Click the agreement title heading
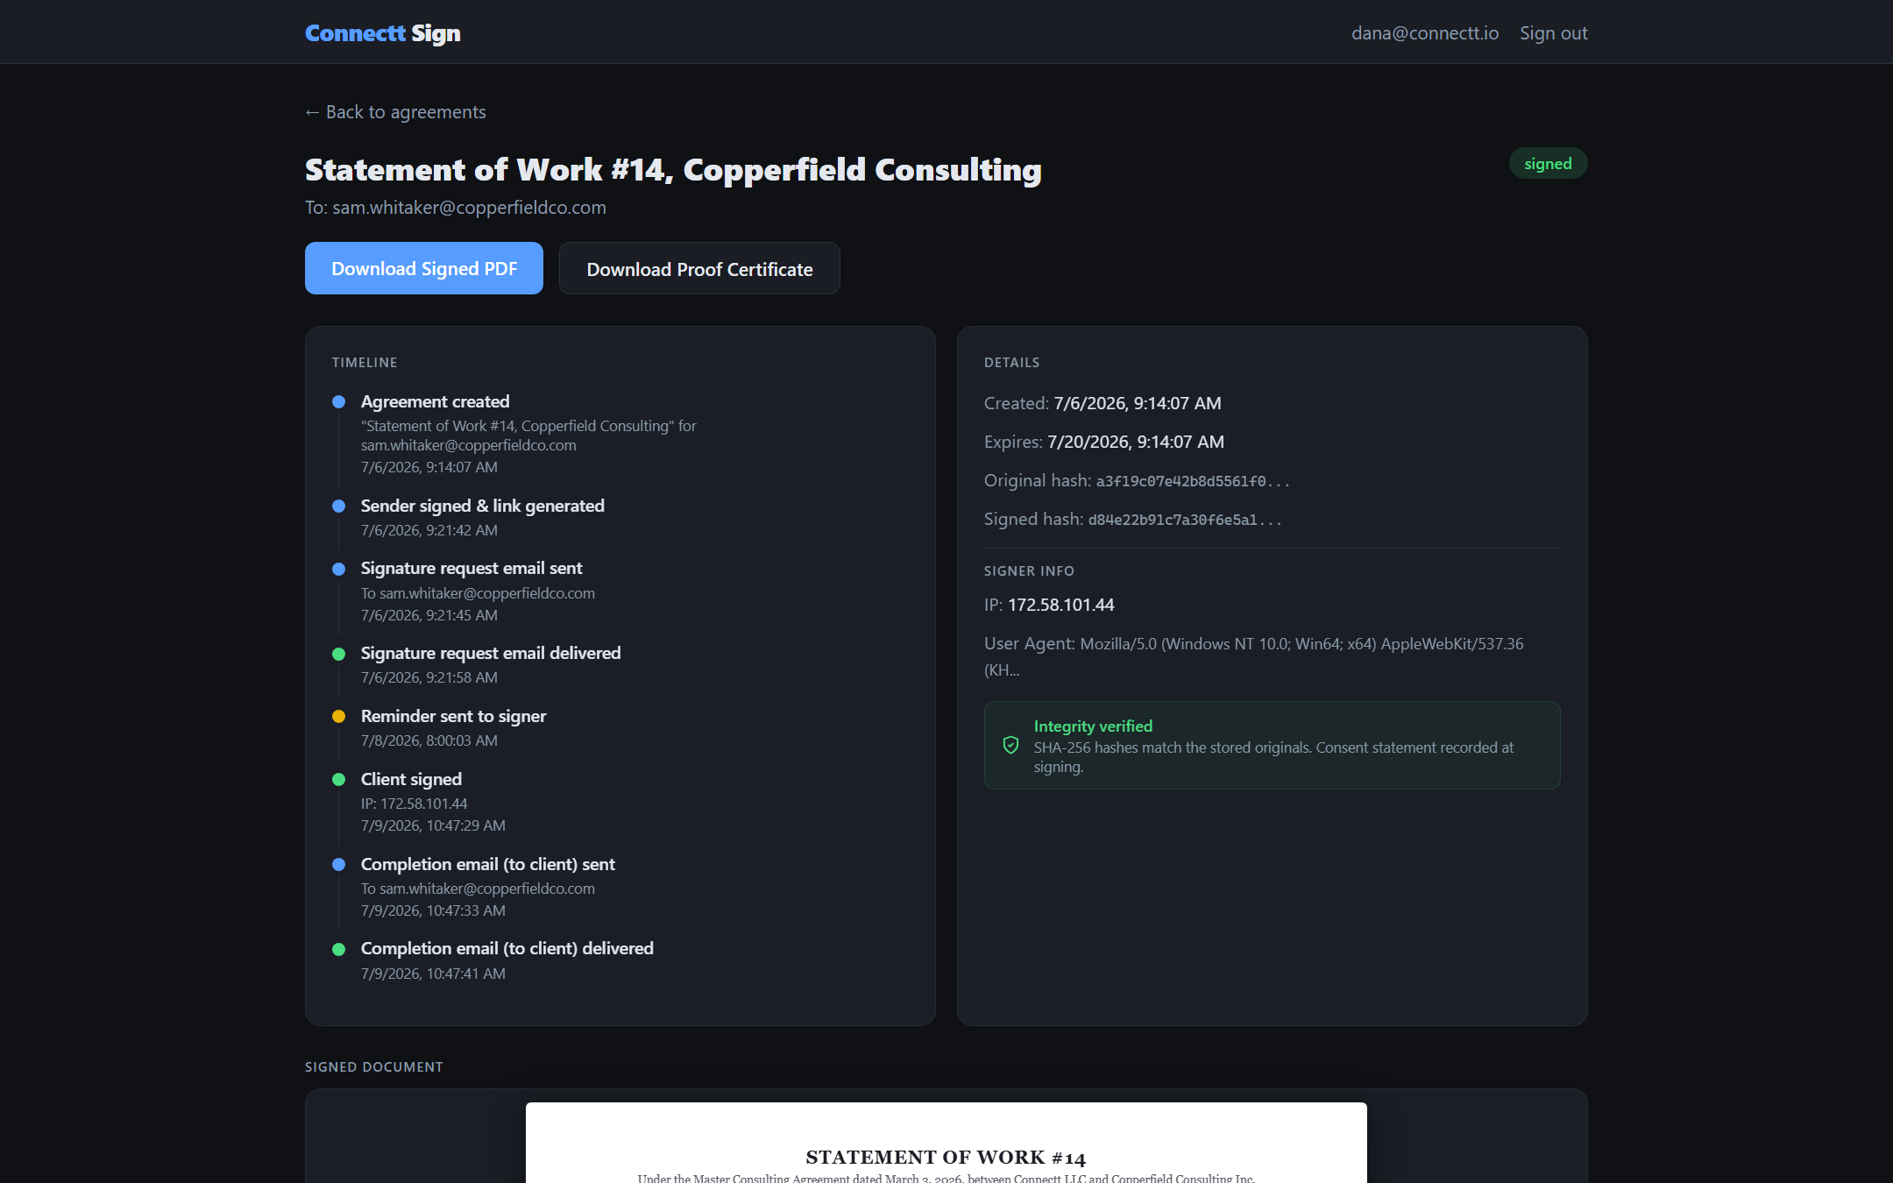 pos(673,169)
